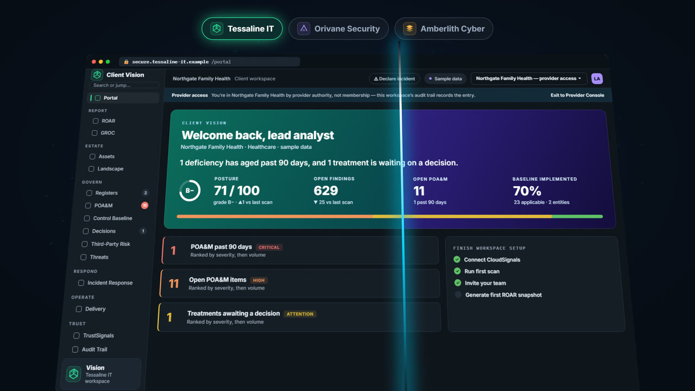This screenshot has height=391, width=695.
Task: Click the B- posture grade ring
Action: point(190,191)
